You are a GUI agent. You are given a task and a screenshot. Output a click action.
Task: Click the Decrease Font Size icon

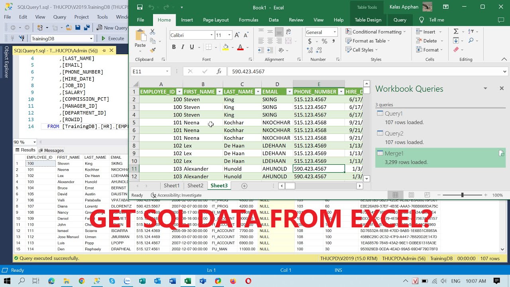(246, 35)
